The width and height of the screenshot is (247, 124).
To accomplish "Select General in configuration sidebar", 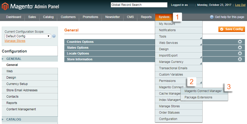I will pyautogui.click(x=30, y=65).
